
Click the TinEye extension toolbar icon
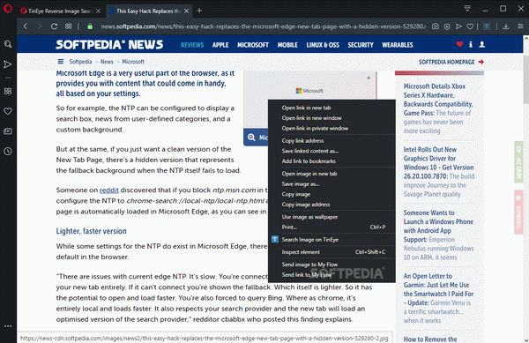pos(487,26)
